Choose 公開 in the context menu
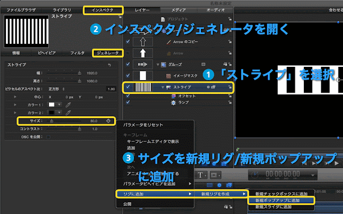 pyautogui.click(x=128, y=204)
